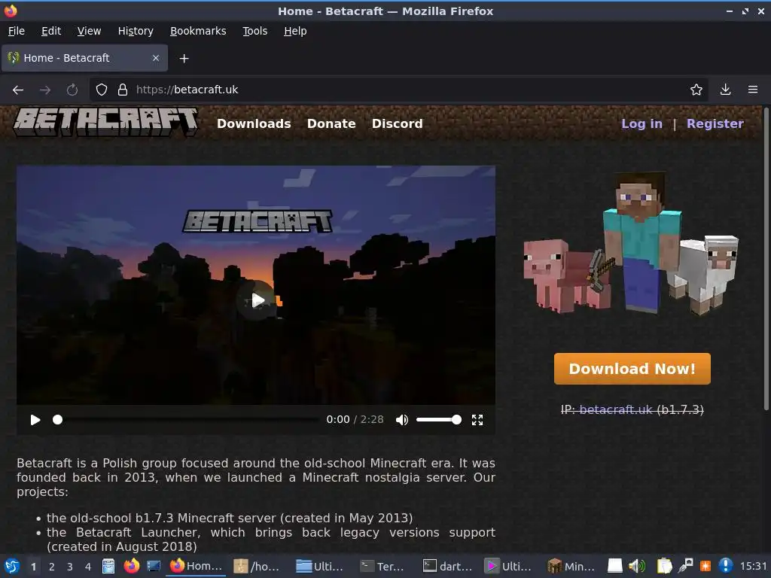Click the white removable drive tray icon

pyautogui.click(x=614, y=566)
